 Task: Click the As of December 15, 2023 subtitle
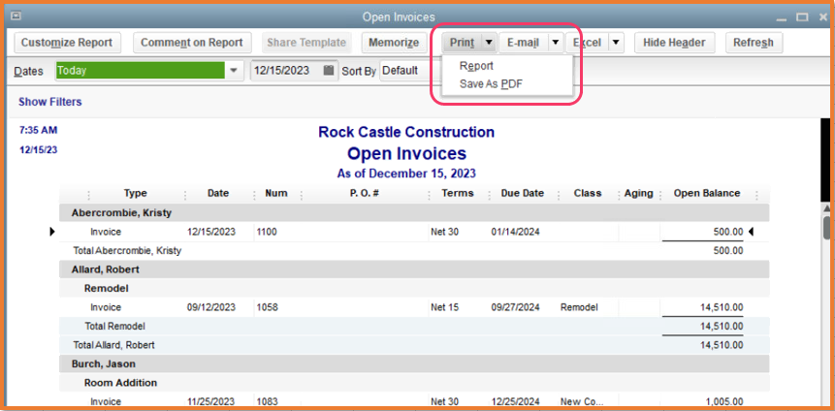pos(406,174)
